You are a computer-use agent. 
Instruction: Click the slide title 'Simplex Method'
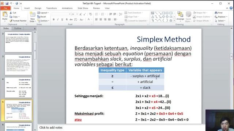tap(164, 39)
